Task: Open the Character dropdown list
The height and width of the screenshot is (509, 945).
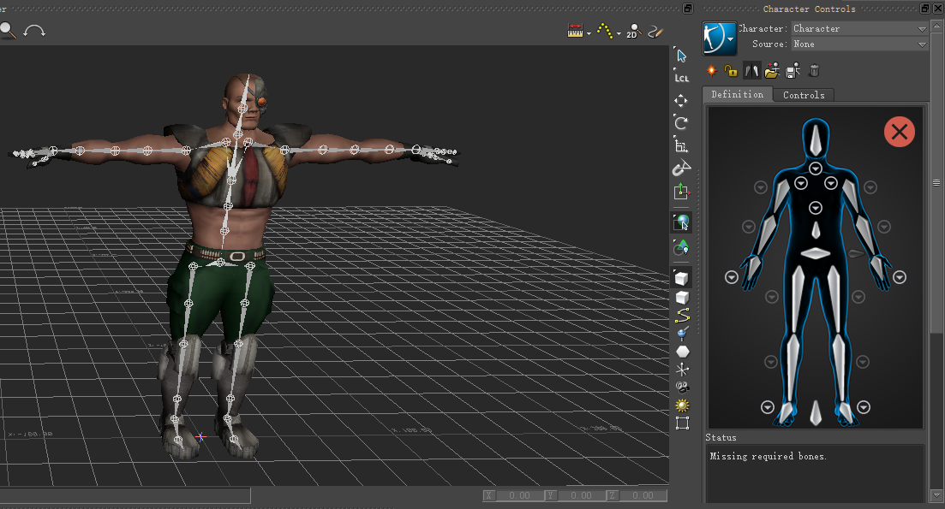Action: 859,29
